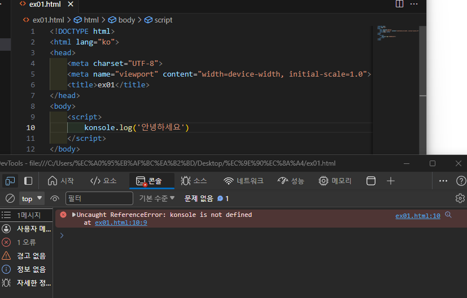This screenshot has height=298, width=467.
Task: Open the ex01.html:10 source link
Action: point(417,216)
